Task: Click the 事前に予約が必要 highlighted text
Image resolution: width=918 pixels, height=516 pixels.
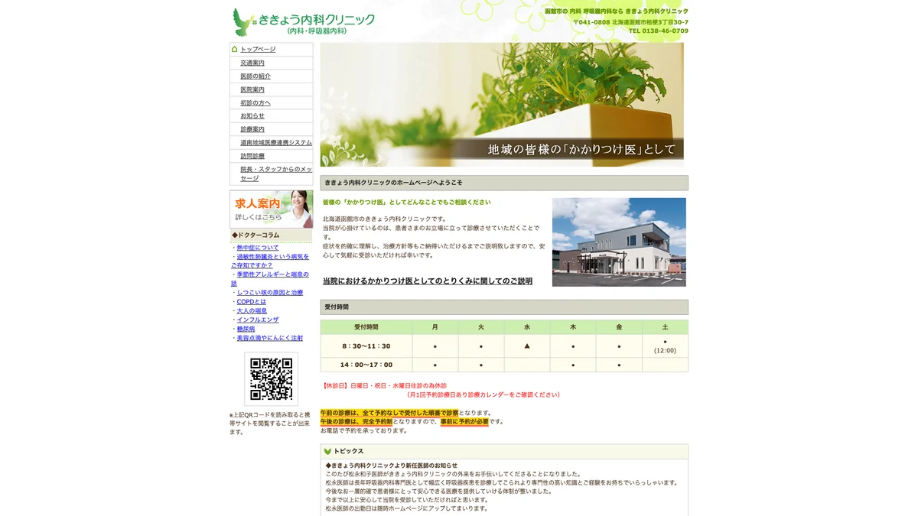Action: tap(464, 422)
